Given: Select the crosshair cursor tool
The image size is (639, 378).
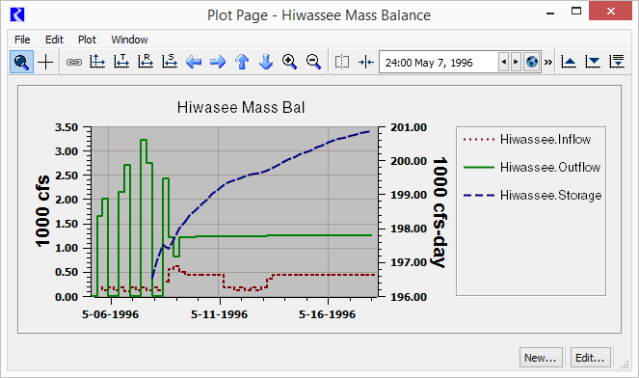Looking at the screenshot, I should (45, 62).
